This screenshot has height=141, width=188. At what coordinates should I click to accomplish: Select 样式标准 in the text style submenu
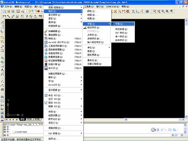(x=122, y=29)
